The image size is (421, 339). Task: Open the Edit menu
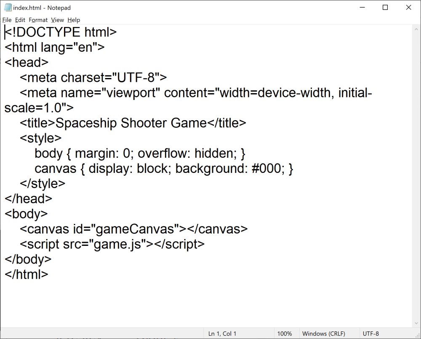point(20,20)
